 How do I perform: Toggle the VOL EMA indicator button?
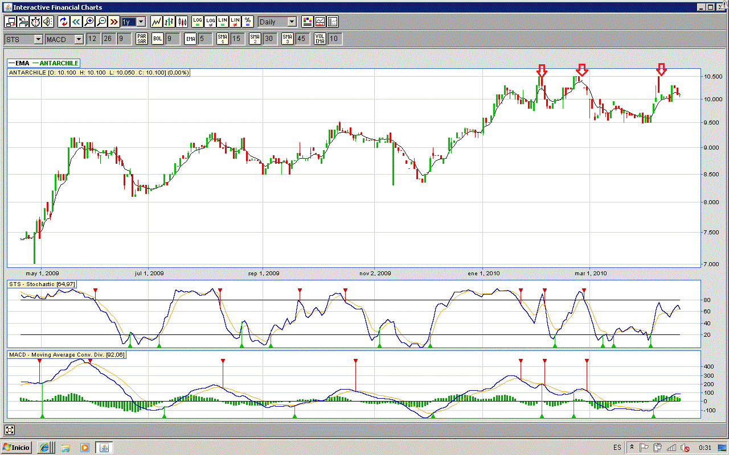(320, 39)
